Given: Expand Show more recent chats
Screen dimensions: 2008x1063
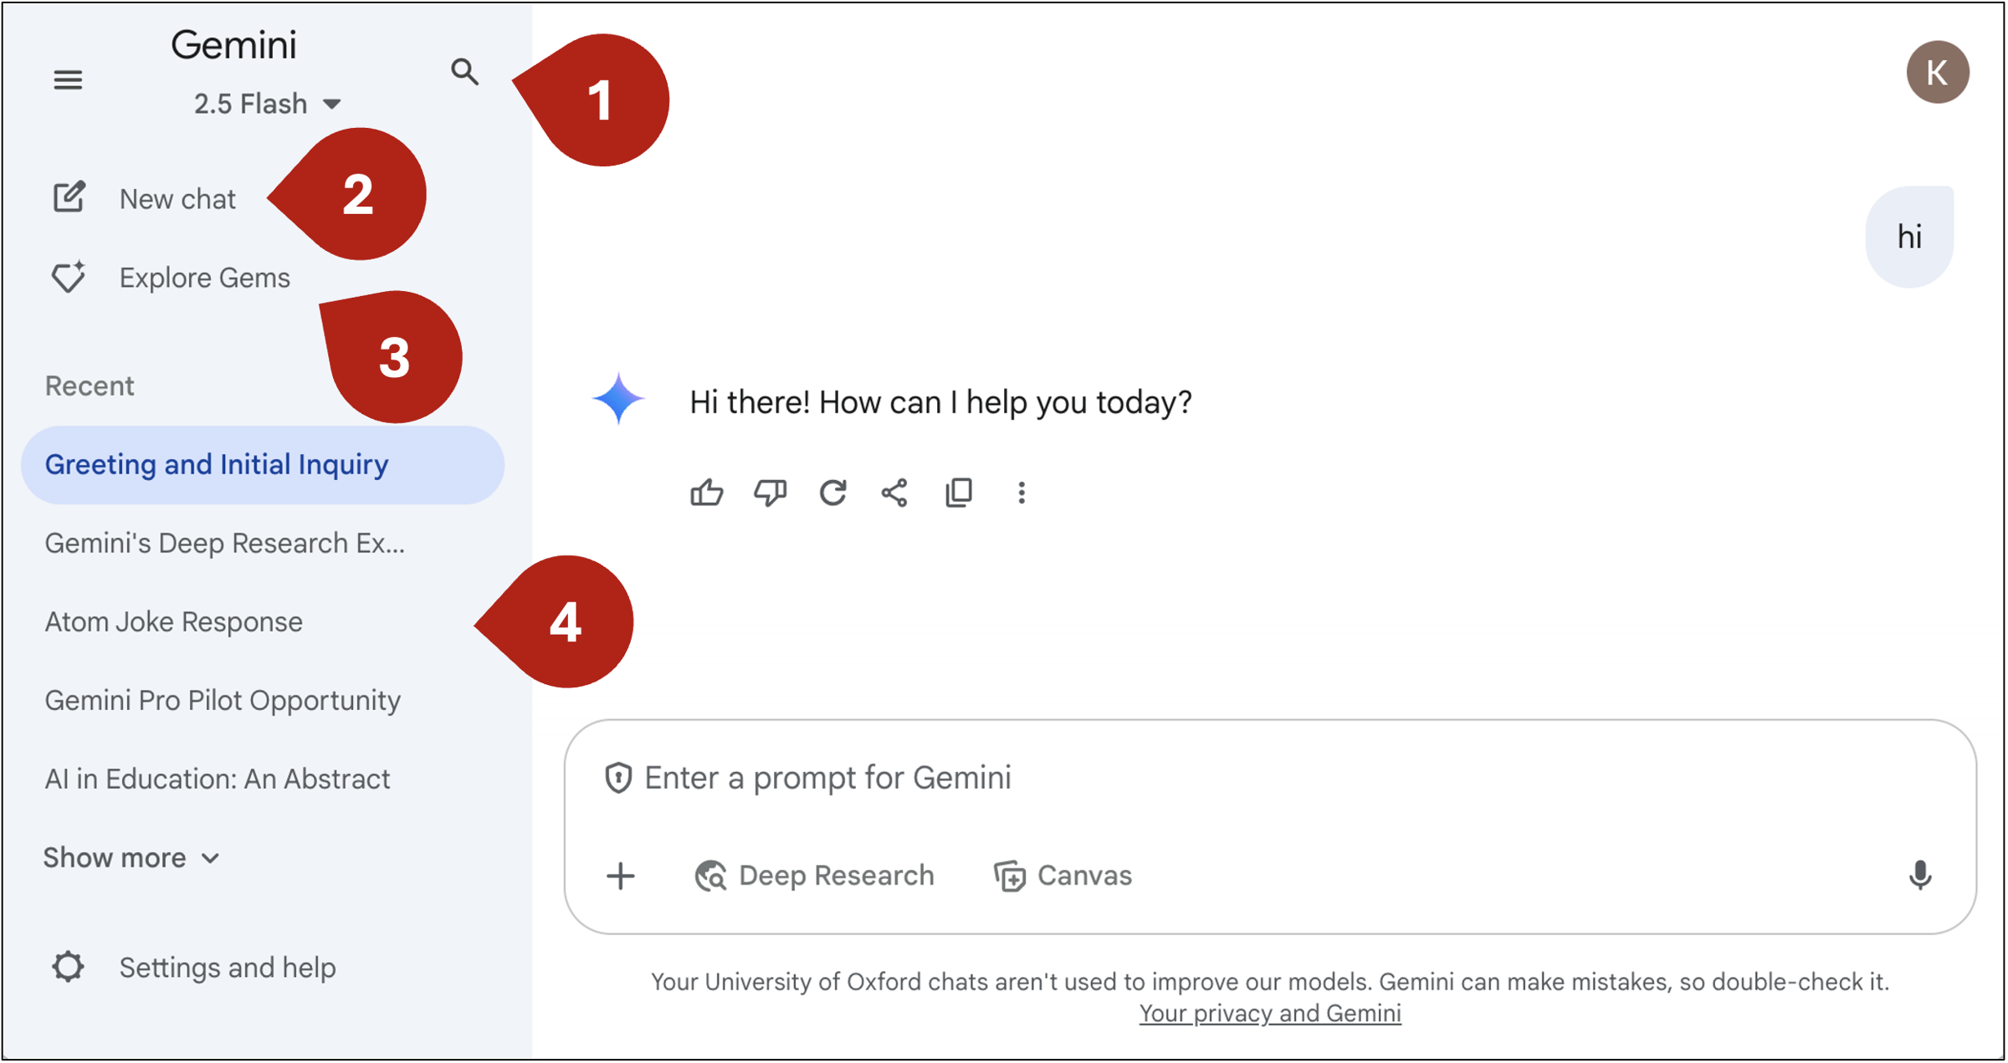Looking at the screenshot, I should (x=131, y=857).
